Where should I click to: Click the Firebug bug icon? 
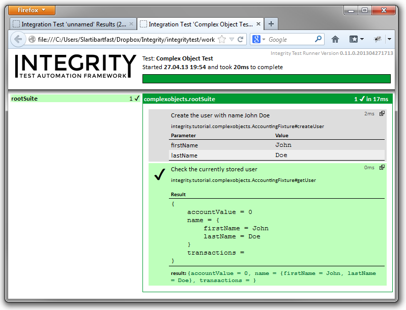point(378,39)
